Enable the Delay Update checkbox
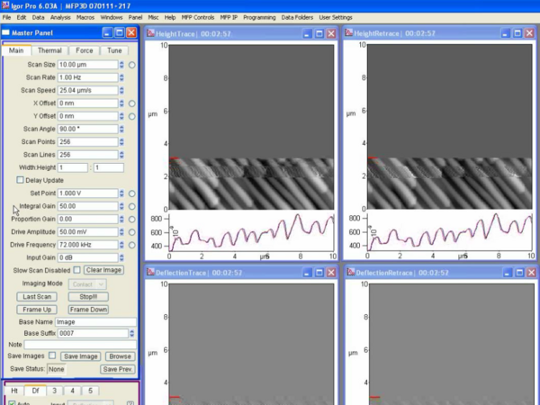The height and width of the screenshot is (405, 540). tap(22, 180)
